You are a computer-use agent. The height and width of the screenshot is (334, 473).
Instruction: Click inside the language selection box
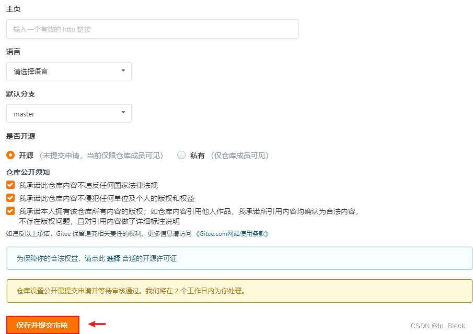pos(57,71)
